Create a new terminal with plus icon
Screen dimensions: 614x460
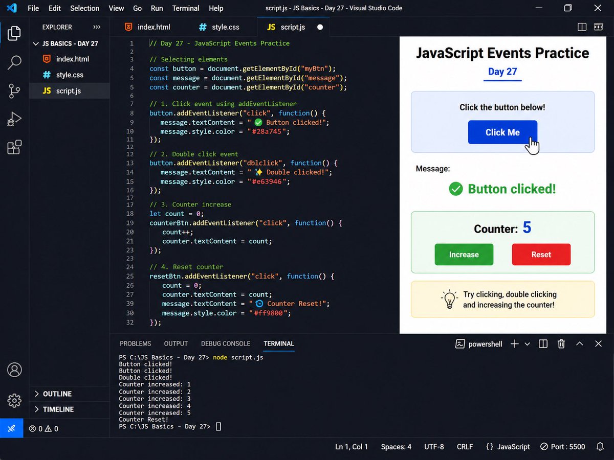(x=515, y=344)
